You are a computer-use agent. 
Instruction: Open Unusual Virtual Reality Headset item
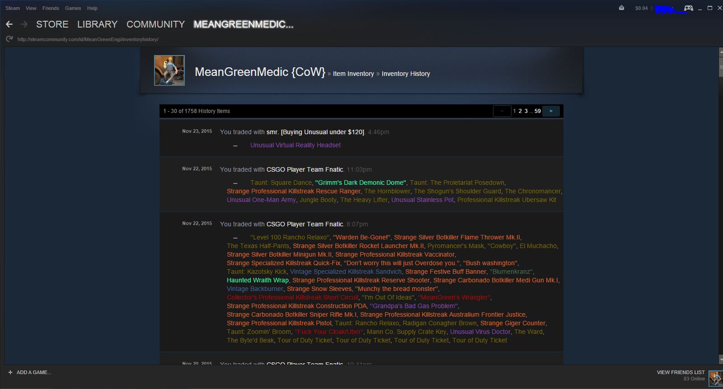(x=296, y=145)
